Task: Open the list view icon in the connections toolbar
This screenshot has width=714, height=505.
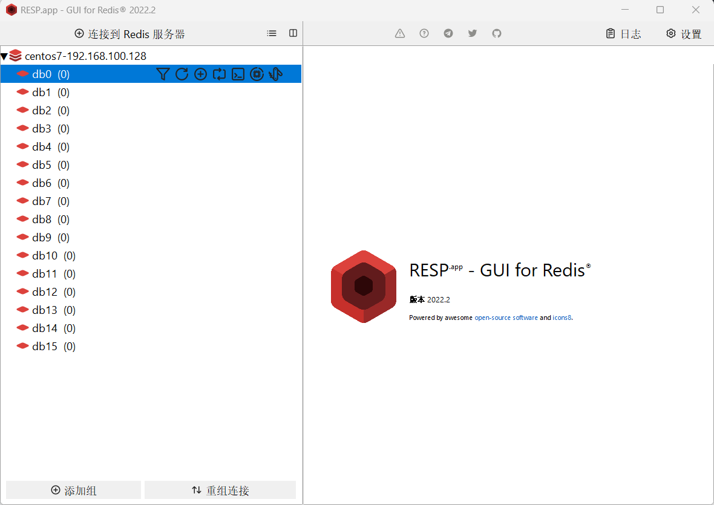Action: point(272,33)
